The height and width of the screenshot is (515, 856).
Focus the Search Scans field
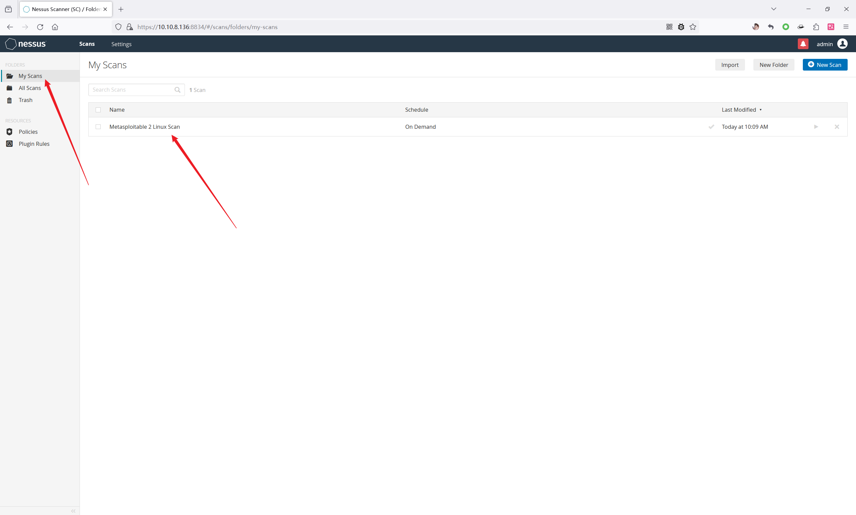[x=136, y=90]
